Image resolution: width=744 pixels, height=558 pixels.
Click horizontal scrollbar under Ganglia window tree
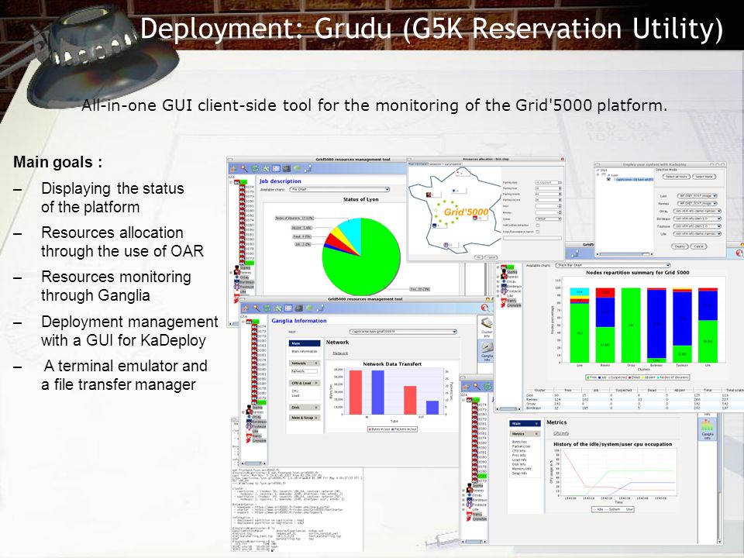click(254, 463)
